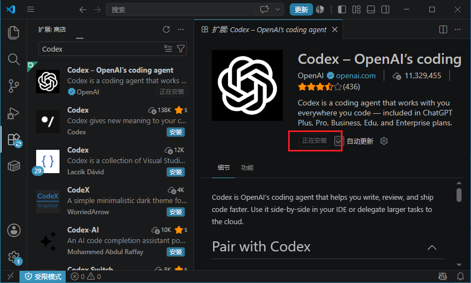This screenshot has height=283, width=471.
Task: Open the Extensions view icon
Action: tap(14, 140)
